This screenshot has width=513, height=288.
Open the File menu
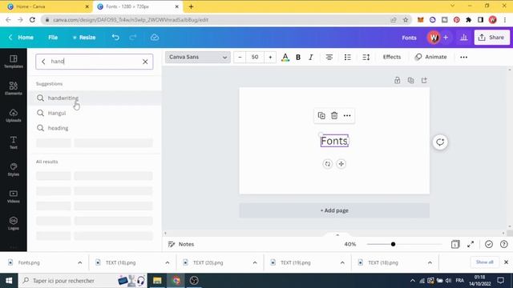(x=53, y=38)
